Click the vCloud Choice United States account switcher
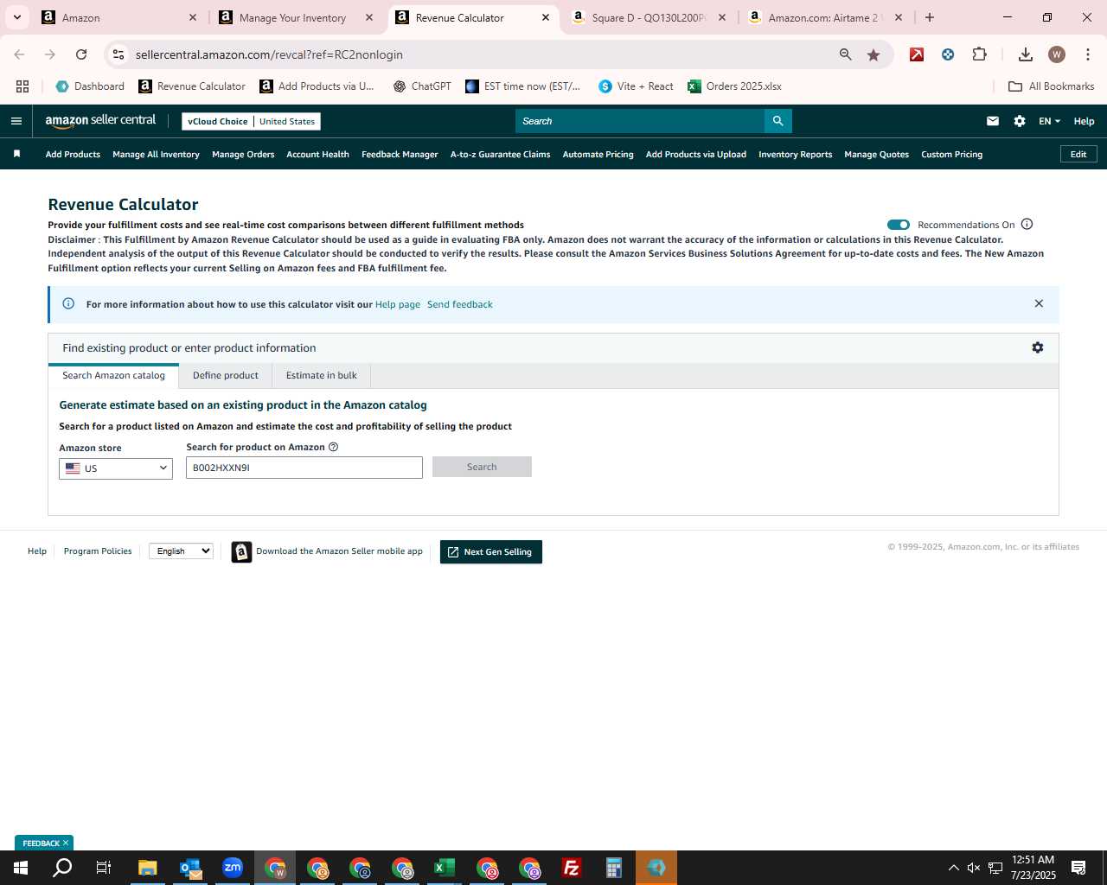Image resolution: width=1107 pixels, height=885 pixels. click(251, 121)
